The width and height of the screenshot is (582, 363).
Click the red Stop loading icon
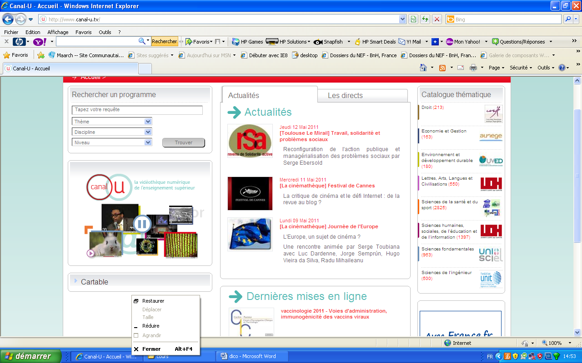click(437, 20)
